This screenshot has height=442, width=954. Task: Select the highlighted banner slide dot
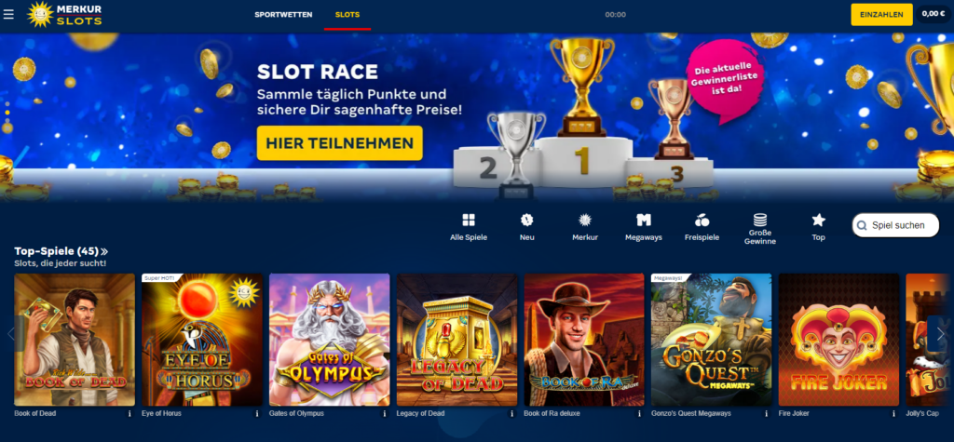[7, 113]
